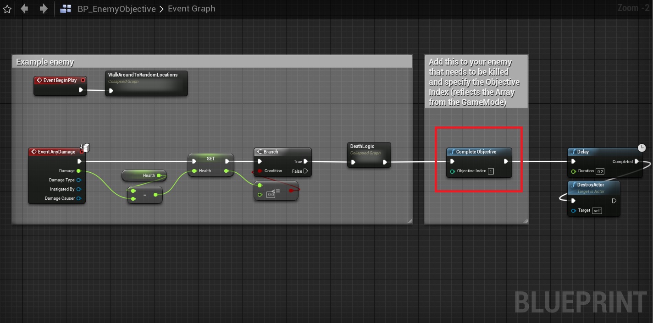Click the DestroyActor Target self pin
Image resolution: width=653 pixels, height=323 pixels.
click(597, 211)
